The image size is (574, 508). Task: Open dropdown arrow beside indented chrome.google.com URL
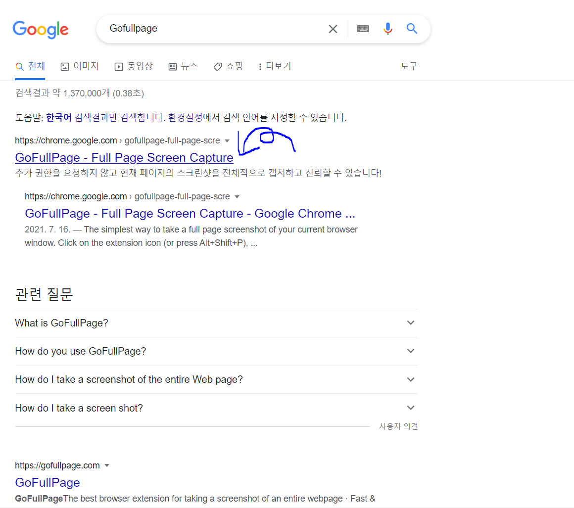point(237,197)
